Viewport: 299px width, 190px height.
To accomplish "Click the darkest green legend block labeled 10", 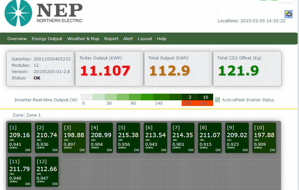I will pyautogui.click(x=206, y=97).
